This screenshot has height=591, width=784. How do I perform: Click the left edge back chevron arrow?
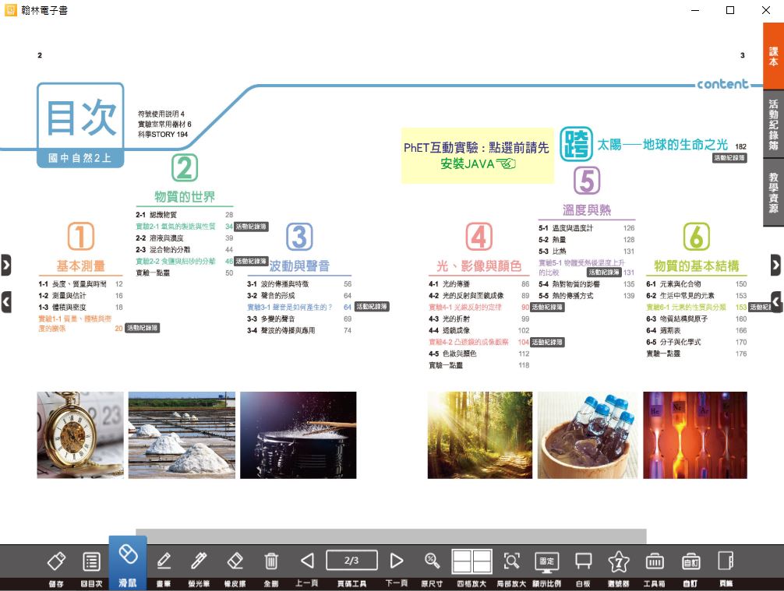tap(6, 302)
